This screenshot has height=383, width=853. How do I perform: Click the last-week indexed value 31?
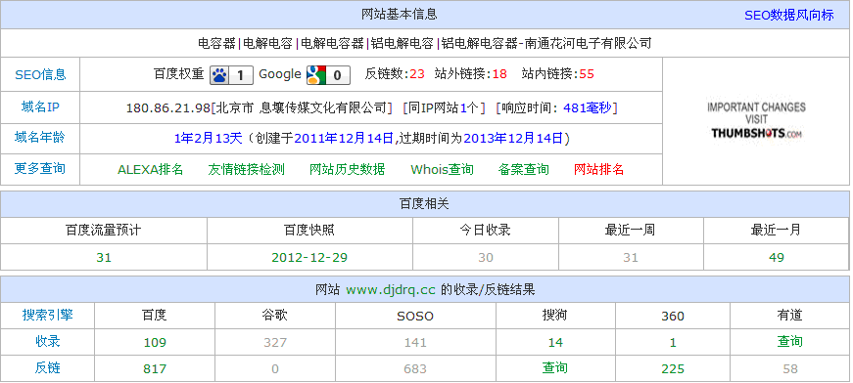point(631,257)
